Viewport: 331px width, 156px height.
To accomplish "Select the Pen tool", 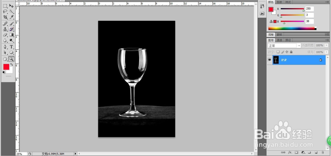I will pyautogui.click(x=5, y=47).
